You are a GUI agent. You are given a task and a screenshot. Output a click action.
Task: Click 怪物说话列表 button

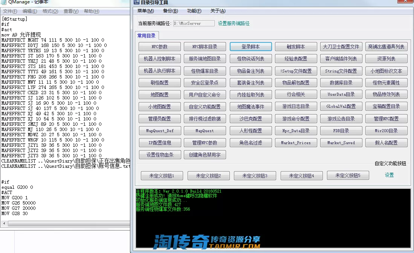tap(251, 59)
